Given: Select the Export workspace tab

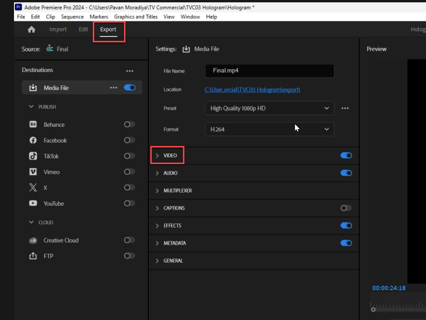Looking at the screenshot, I should (x=108, y=29).
